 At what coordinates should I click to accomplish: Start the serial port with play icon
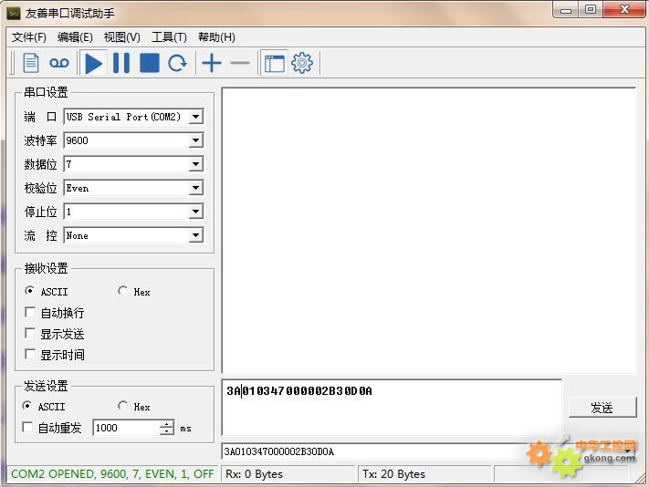(93, 63)
